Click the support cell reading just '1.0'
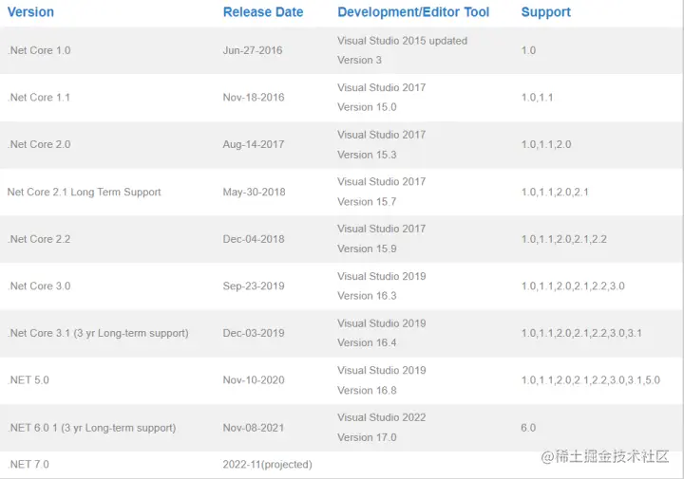Image resolution: width=684 pixels, height=479 pixels. [529, 50]
